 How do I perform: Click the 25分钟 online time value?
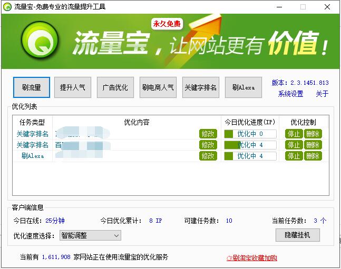pos(55,221)
